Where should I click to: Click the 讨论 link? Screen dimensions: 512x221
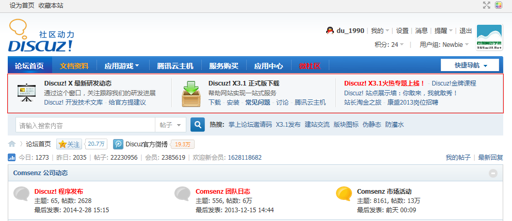(282, 103)
